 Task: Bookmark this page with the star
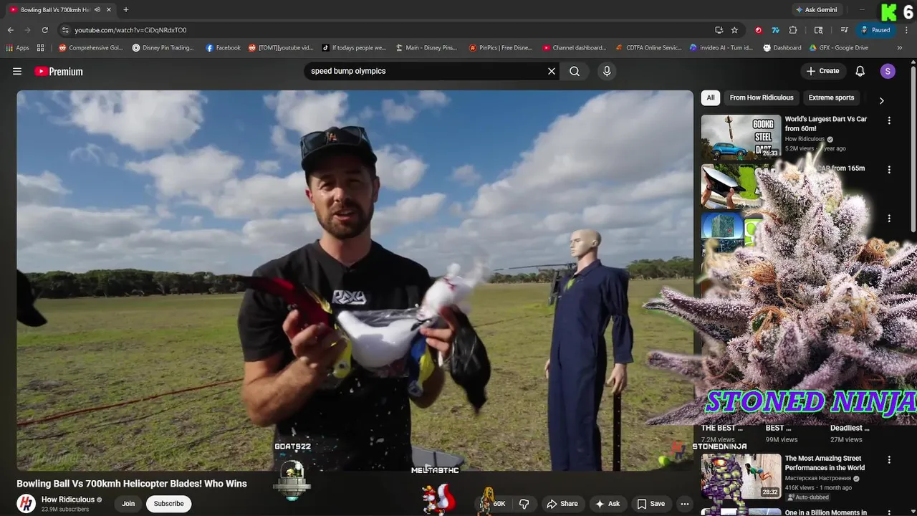(734, 30)
